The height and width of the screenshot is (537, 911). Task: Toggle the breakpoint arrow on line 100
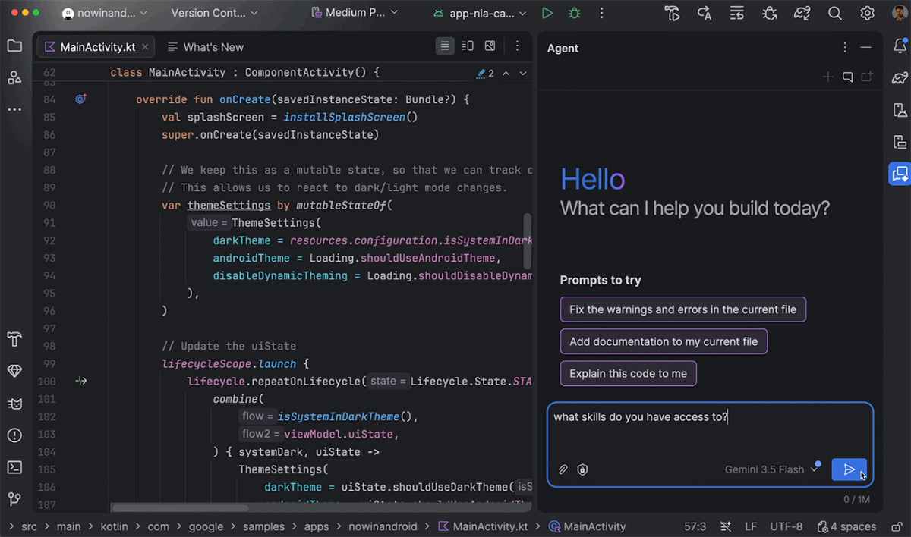pyautogui.click(x=81, y=381)
